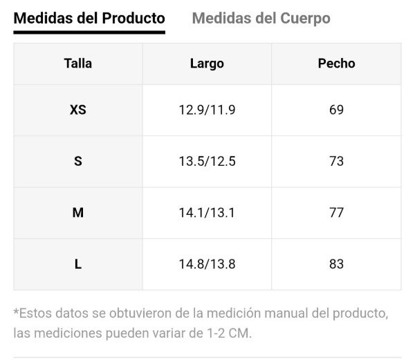This screenshot has width=415, height=360.
Task: Select the L size row label
Action: coord(78,264)
